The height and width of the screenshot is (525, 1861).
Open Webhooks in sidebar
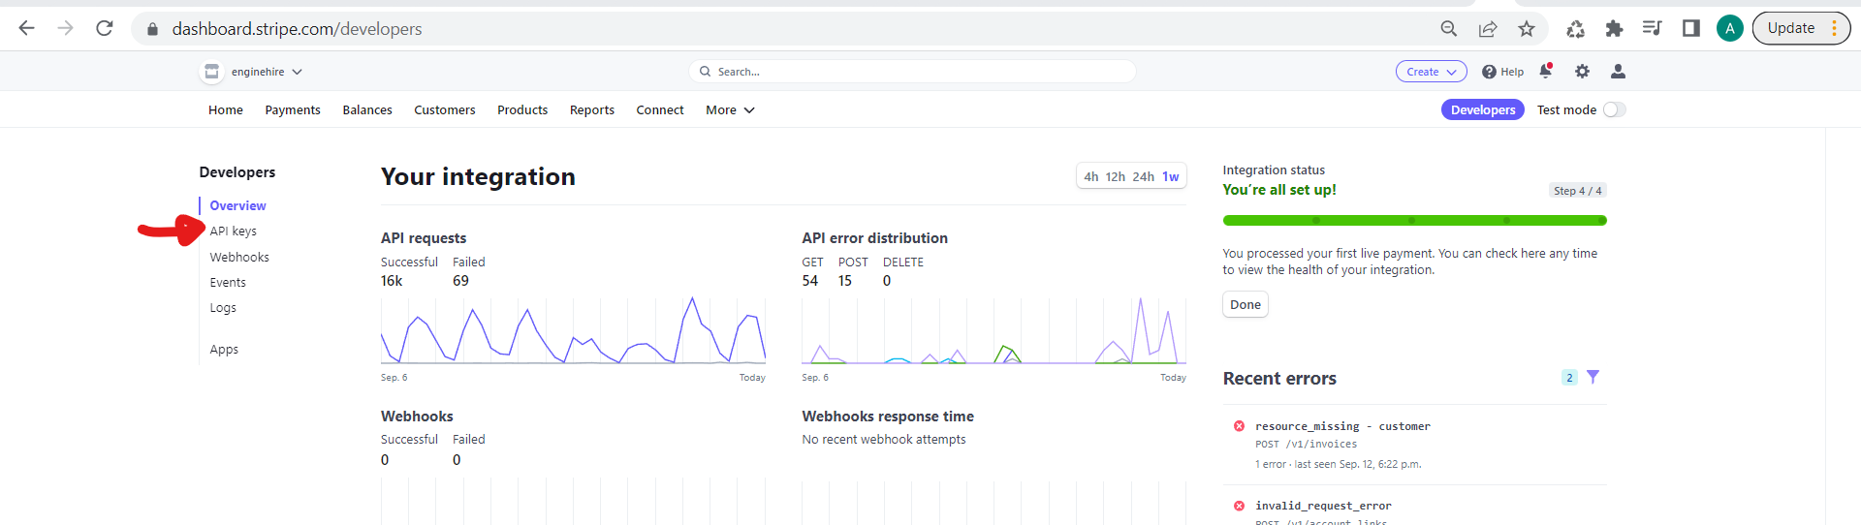(239, 257)
